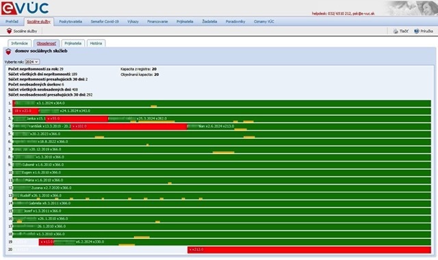Click the Výkazy menu item
The height and width of the screenshot is (260, 438).
(133, 21)
